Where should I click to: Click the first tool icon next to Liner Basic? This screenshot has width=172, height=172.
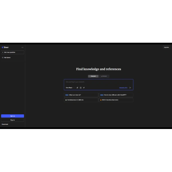pyautogui.click(x=77, y=88)
